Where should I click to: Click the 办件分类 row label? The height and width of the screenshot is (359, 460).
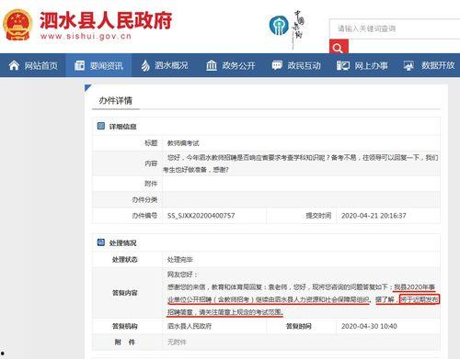pyautogui.click(x=144, y=200)
